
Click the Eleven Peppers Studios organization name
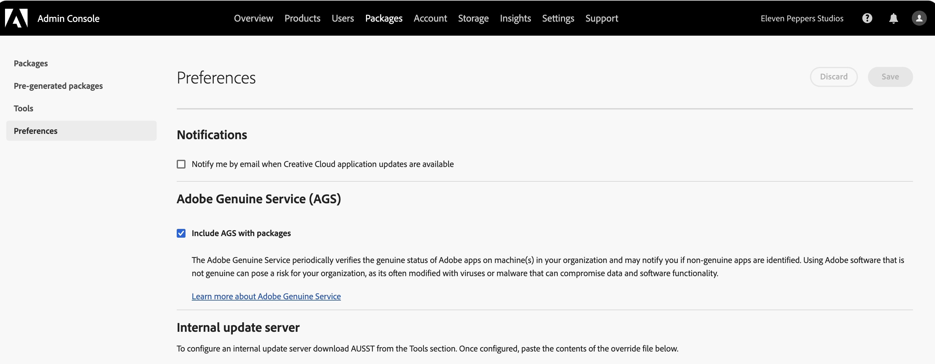click(x=802, y=18)
